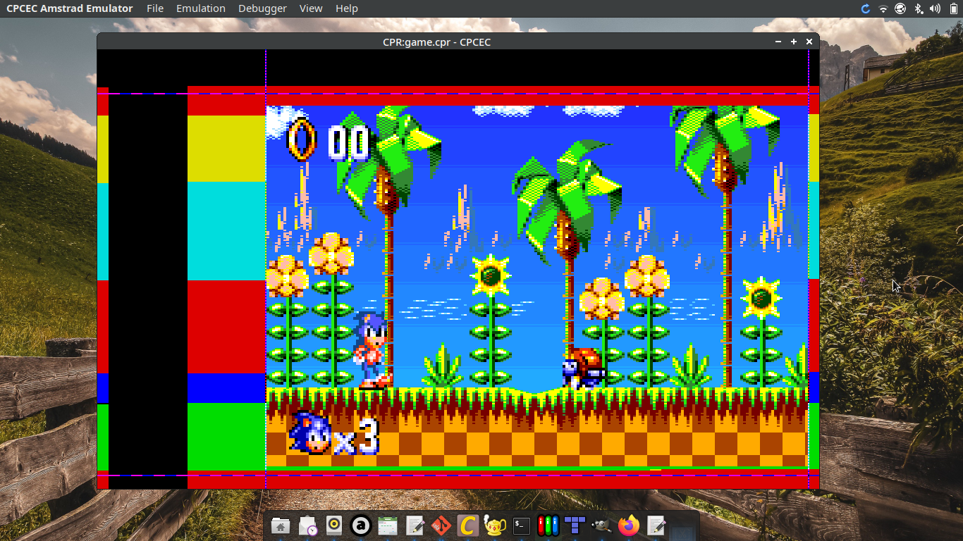The image size is (963, 541).
Task: Click the blue update refresh tray icon
Action: pos(866,8)
